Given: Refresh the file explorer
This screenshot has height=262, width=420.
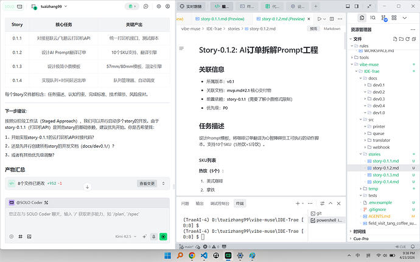Looking at the screenshot, I should pyautogui.click(x=407, y=39).
